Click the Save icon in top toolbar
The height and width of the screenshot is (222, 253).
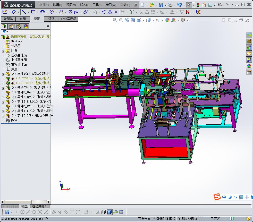tap(161, 5)
